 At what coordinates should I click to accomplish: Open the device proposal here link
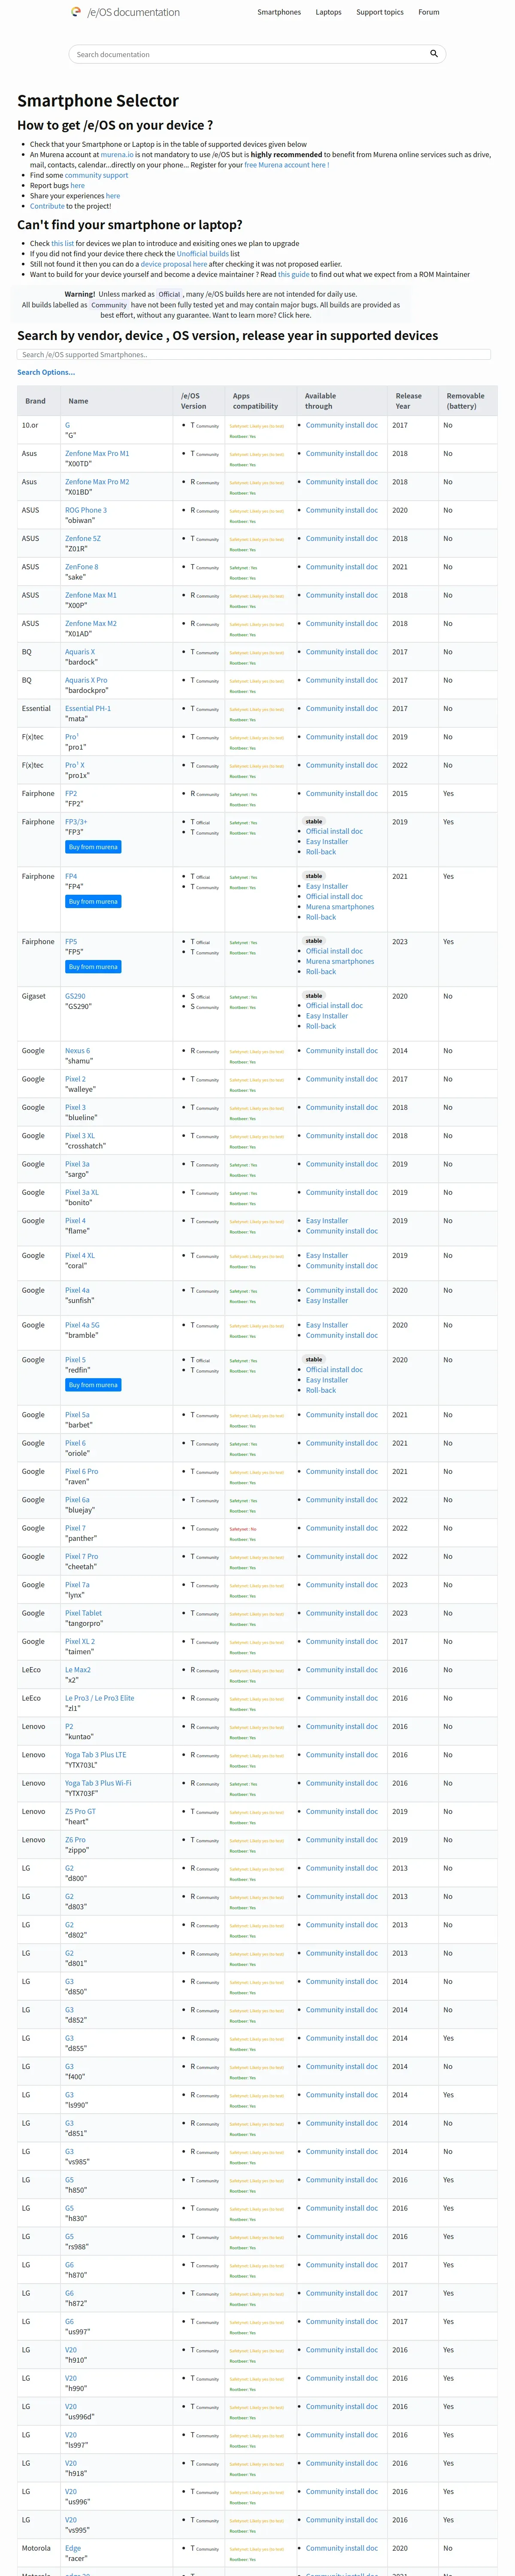[174, 264]
